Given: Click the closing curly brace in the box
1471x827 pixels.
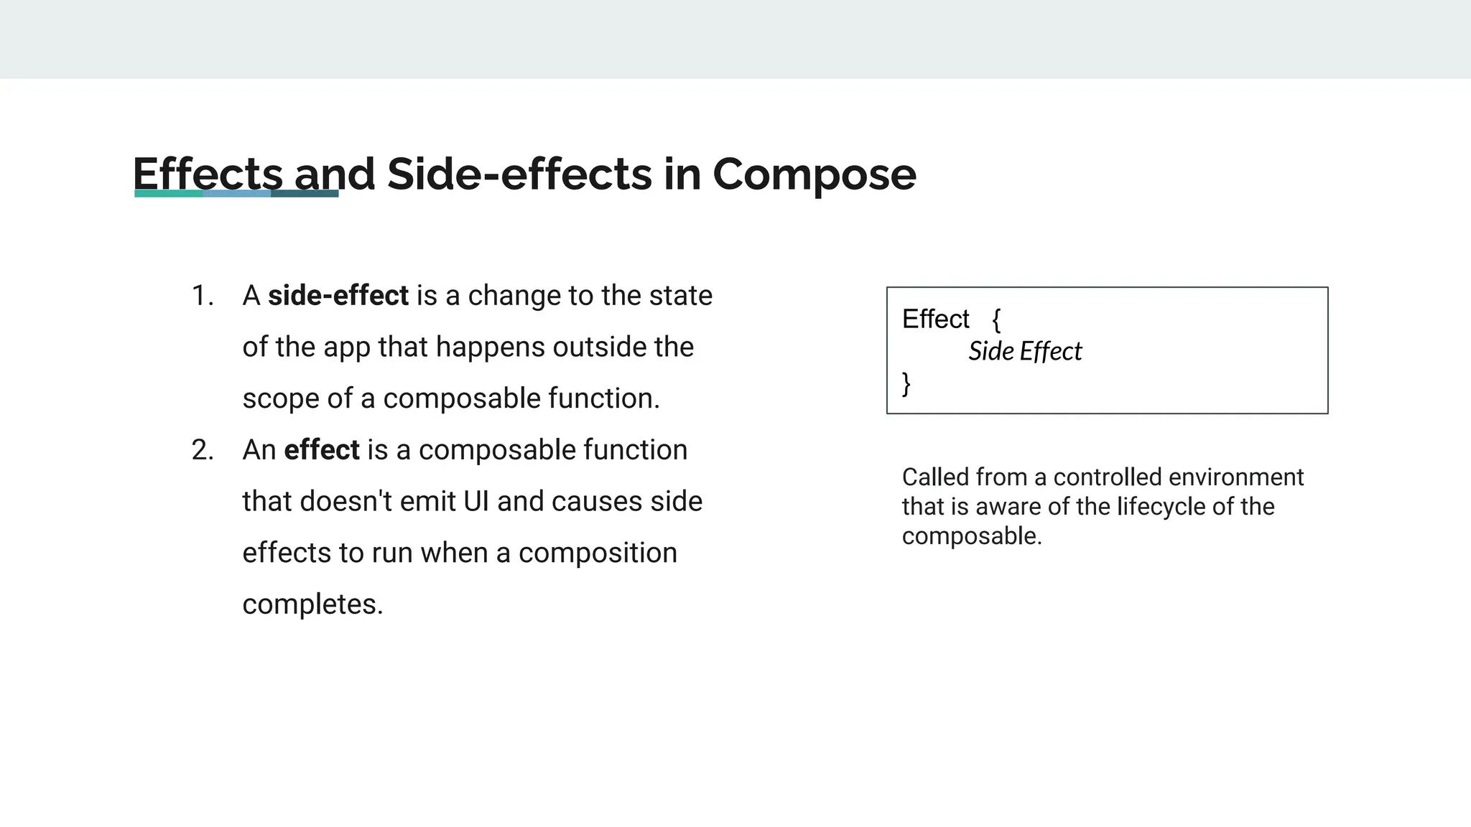Looking at the screenshot, I should [x=906, y=383].
